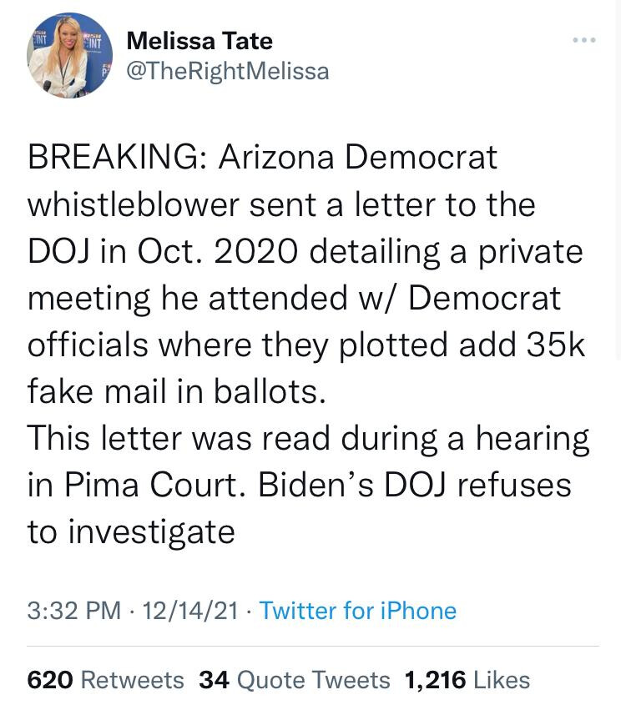
Task: View the 620 Retweets list
Action: (106, 680)
